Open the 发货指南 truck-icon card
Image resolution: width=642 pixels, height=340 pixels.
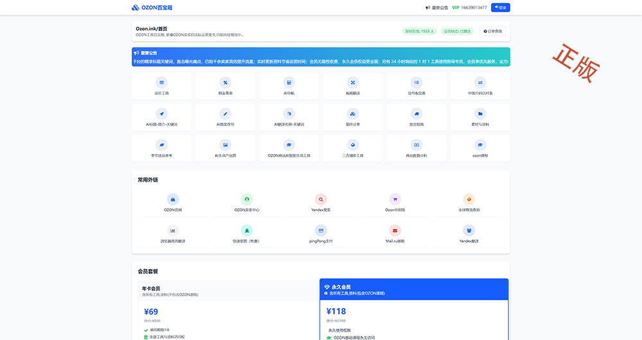tap(417, 117)
